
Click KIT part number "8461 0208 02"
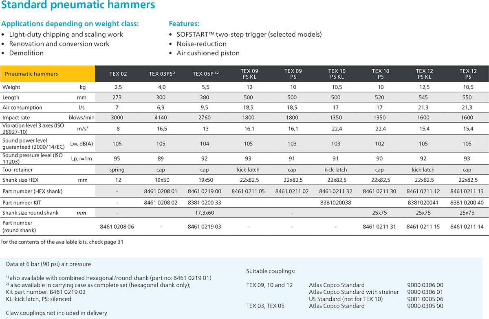tap(162, 202)
